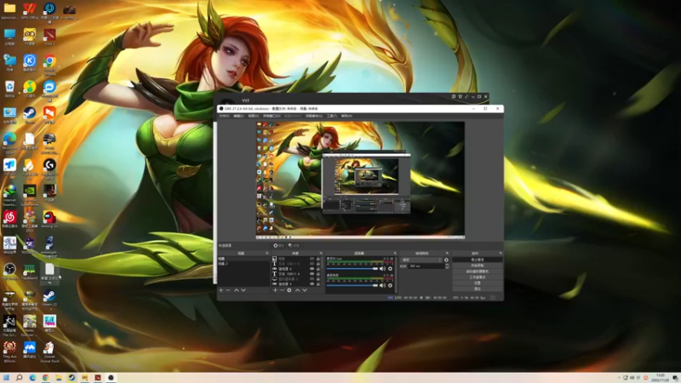Adjust the Mic/Aux volume slider handle

(375, 269)
